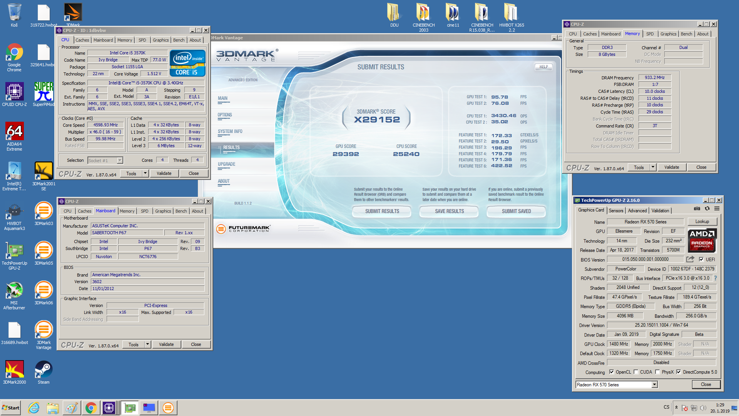Open the AIDA64 Extreme desktop icon
The height and width of the screenshot is (416, 739).
(14, 136)
